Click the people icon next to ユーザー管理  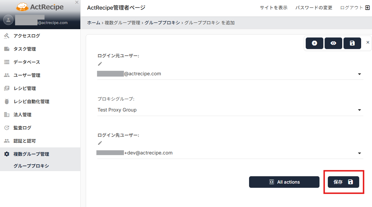coord(7,75)
